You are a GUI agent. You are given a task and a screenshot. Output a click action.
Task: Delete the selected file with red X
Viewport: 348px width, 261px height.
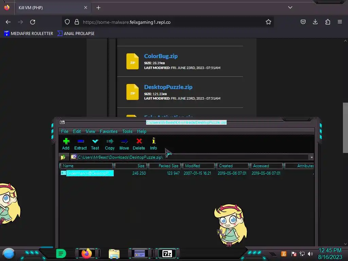139,144
